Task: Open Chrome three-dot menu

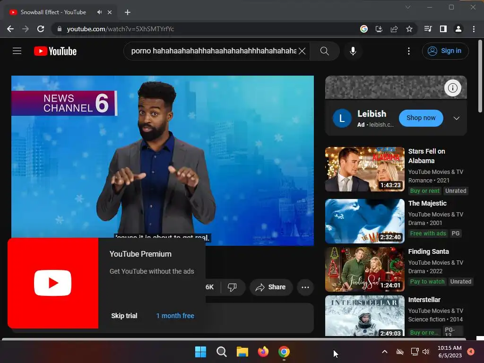Action: 474,29
